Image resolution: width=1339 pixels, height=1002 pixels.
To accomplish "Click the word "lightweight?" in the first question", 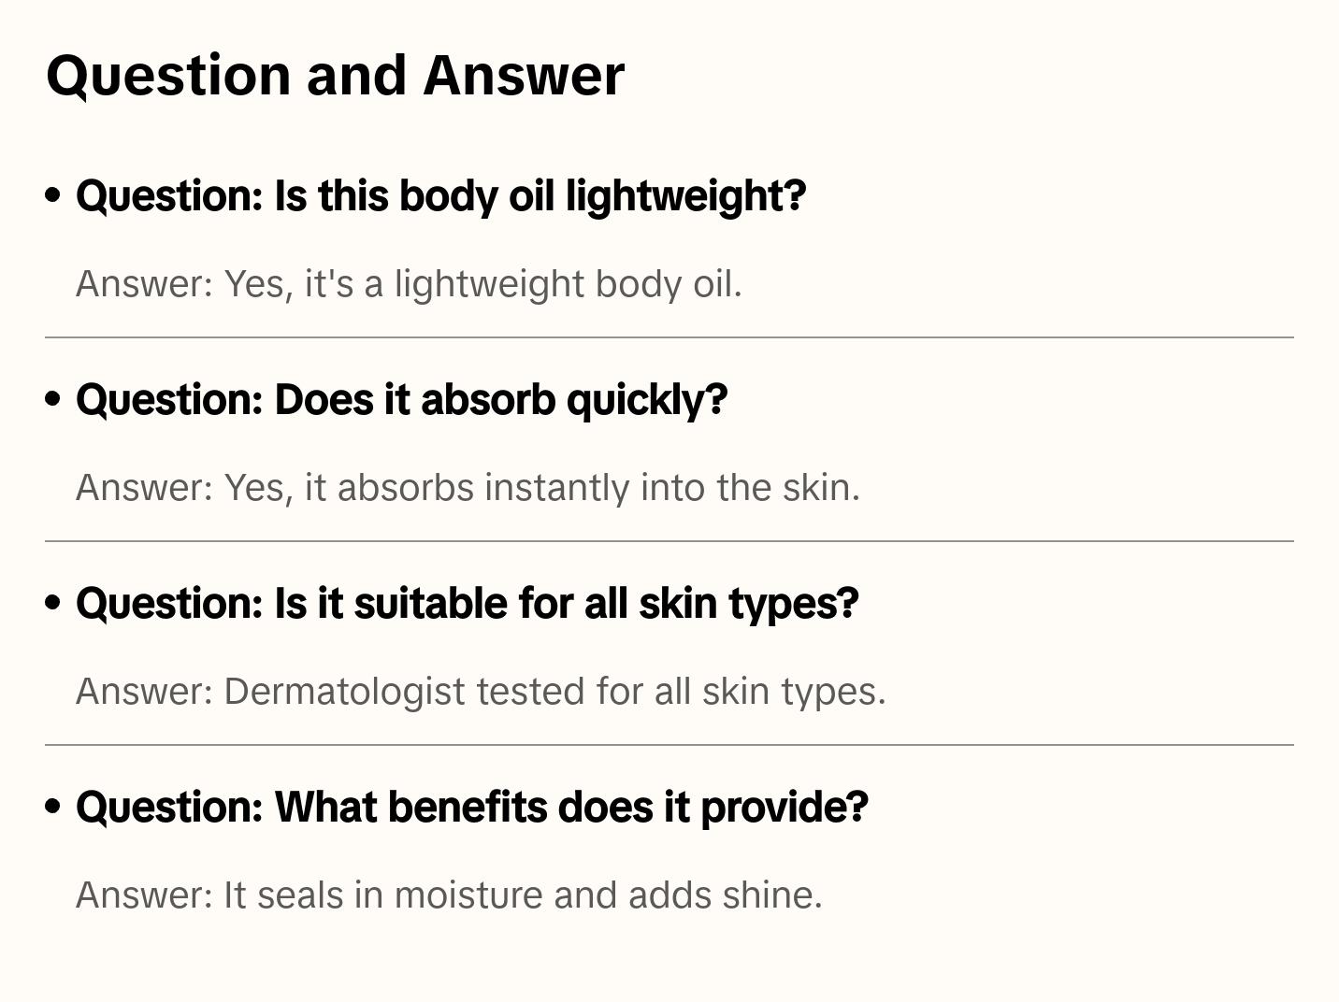I will click(685, 196).
